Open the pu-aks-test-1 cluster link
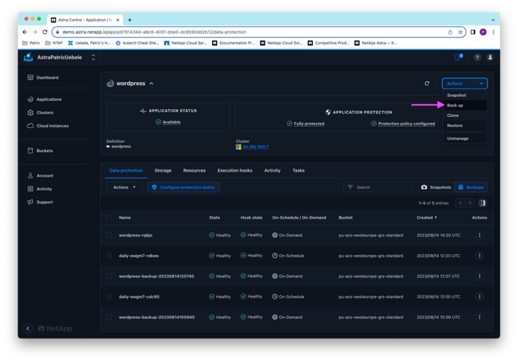Screen dimensions: 518x362 (x=256, y=146)
